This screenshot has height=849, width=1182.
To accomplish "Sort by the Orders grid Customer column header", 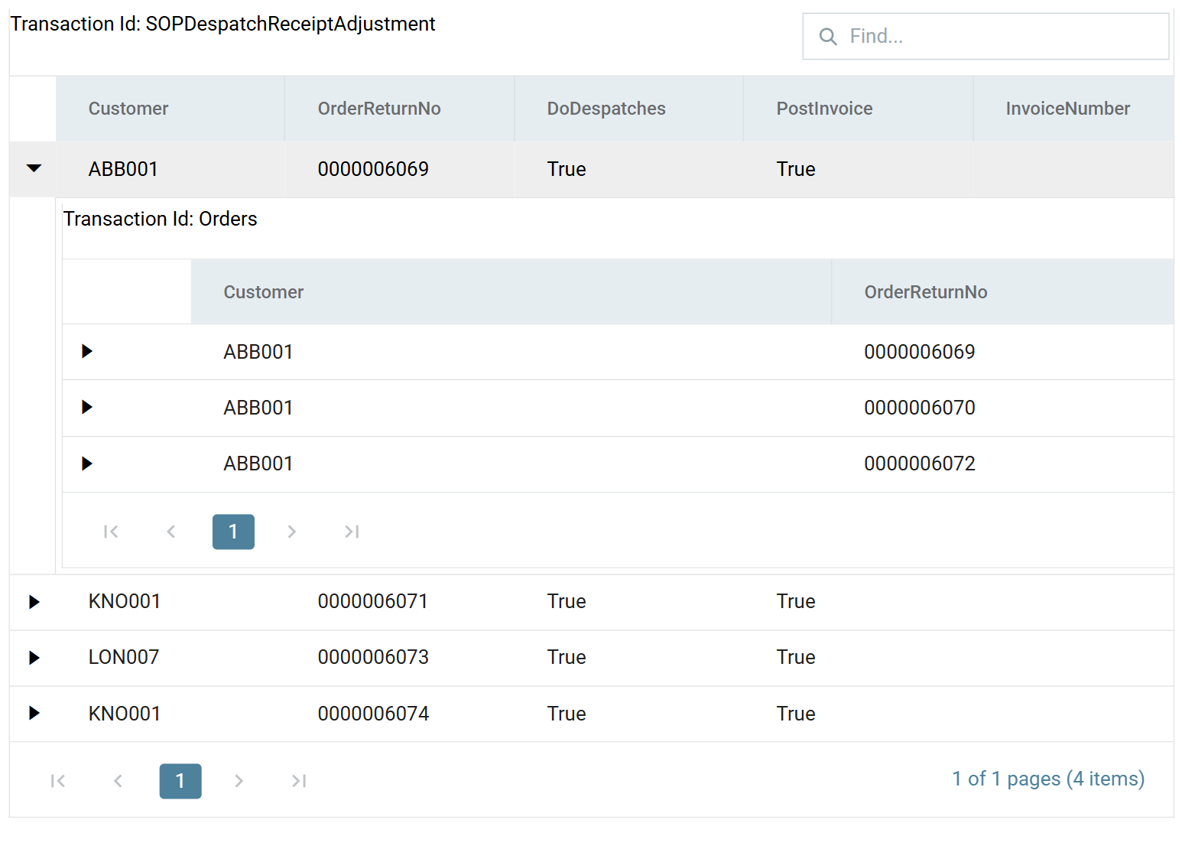I will click(511, 292).
